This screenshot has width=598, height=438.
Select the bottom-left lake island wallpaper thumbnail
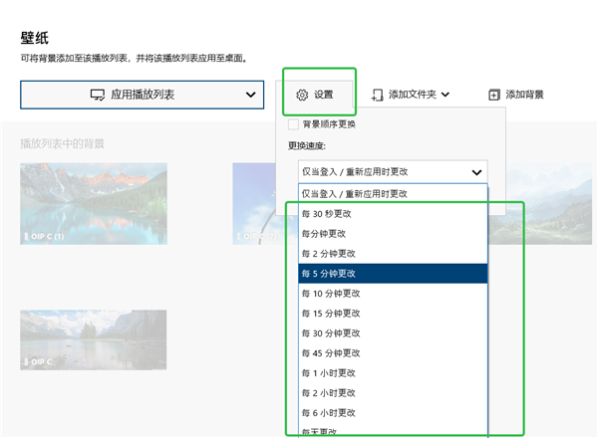tap(93, 339)
